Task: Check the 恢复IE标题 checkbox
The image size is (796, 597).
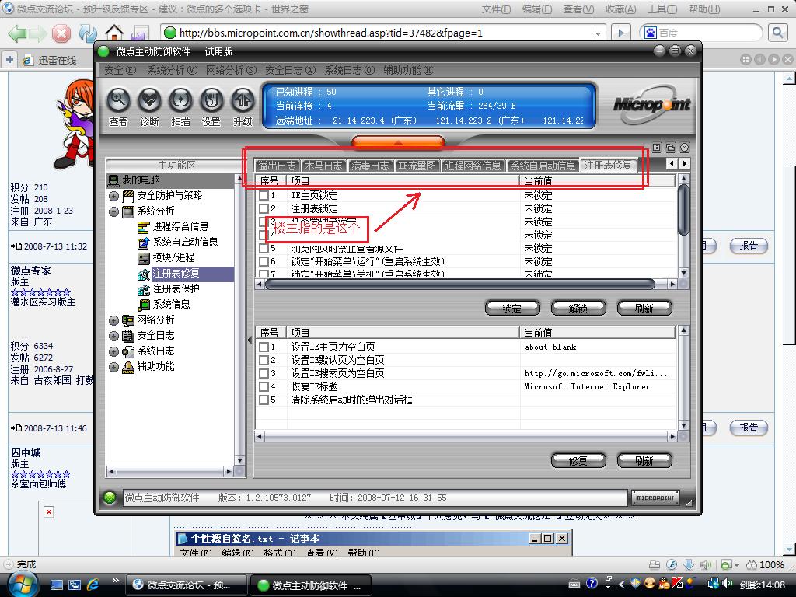Action: [x=264, y=386]
